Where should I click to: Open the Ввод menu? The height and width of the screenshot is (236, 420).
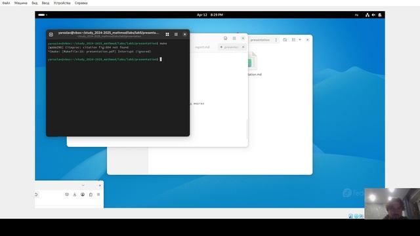pos(45,3)
